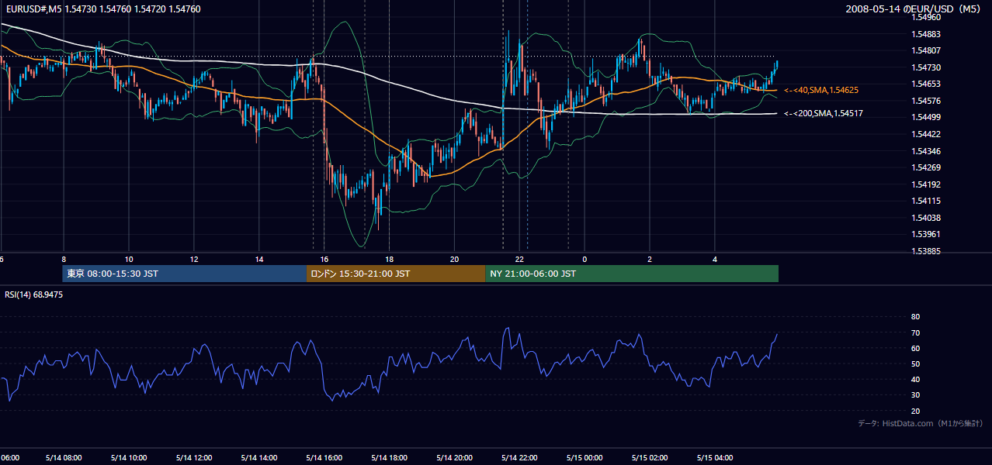
Task: Click the 5/14 20:00 date label
Action: (x=455, y=457)
